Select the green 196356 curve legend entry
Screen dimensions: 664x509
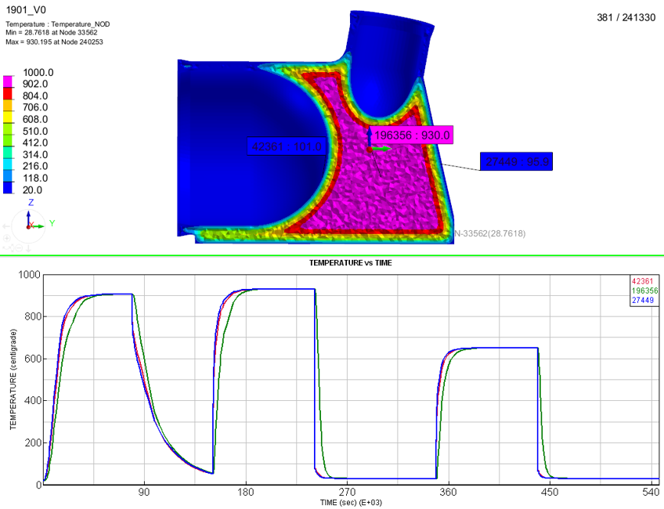coord(642,290)
